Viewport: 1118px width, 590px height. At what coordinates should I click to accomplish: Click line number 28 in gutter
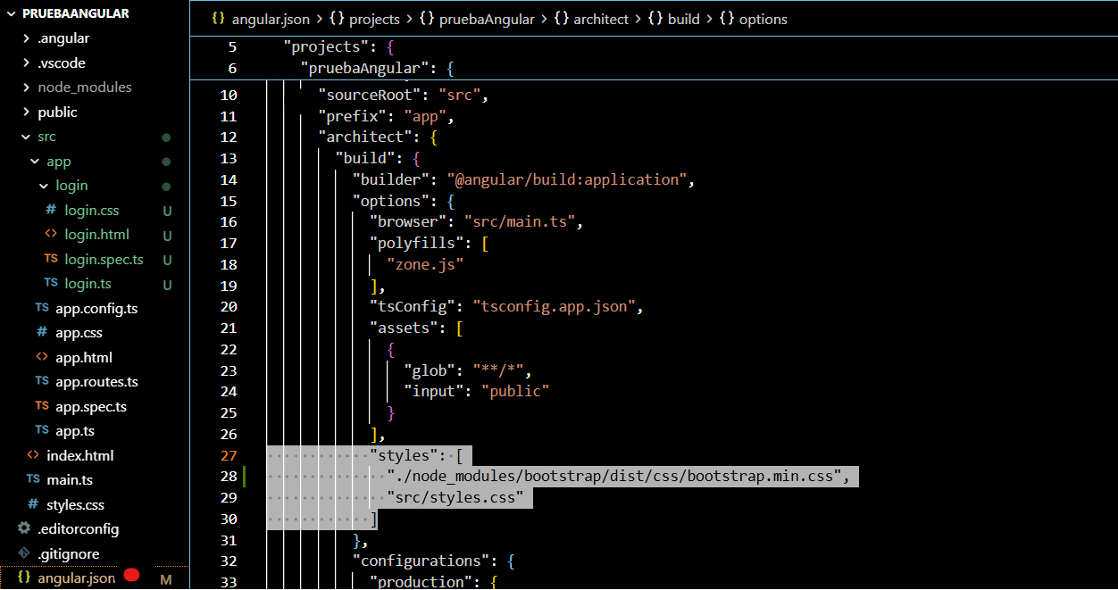228,476
